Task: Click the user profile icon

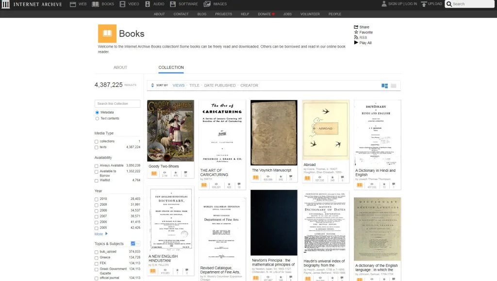Action: (384, 4)
